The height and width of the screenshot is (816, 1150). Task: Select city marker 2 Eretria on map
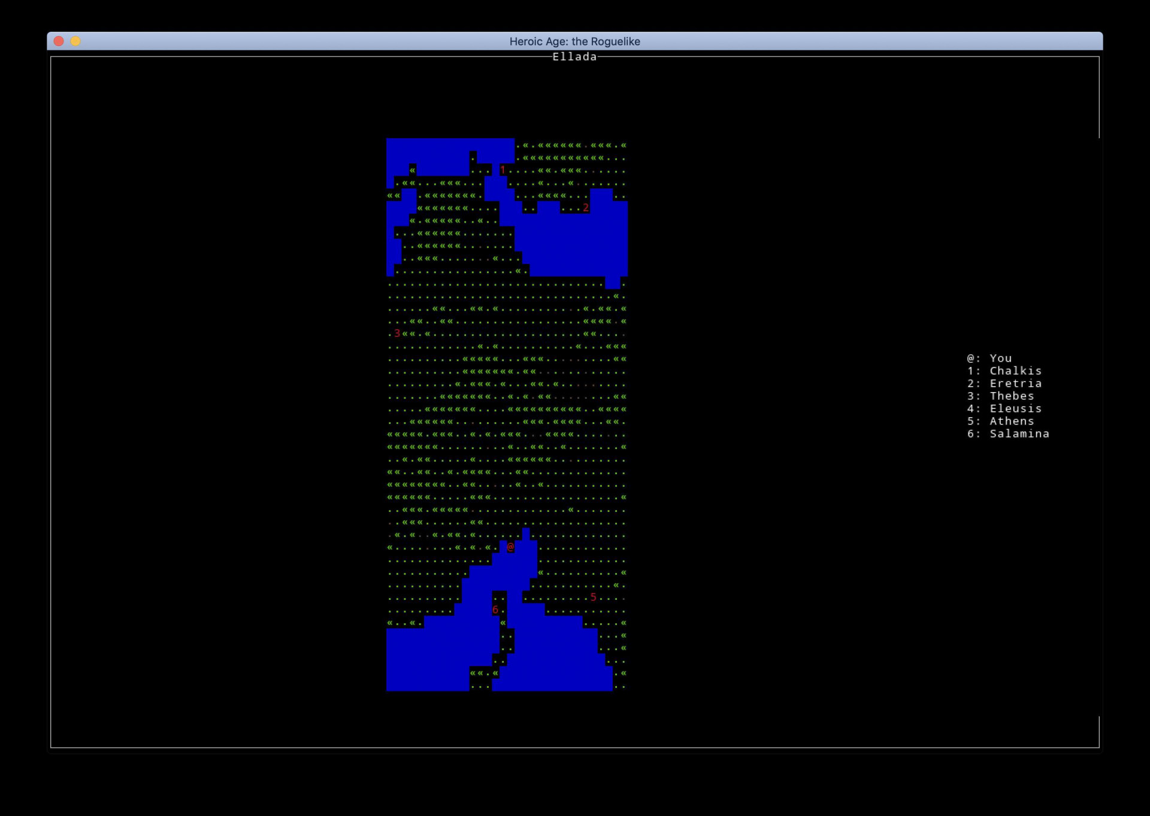pos(586,208)
